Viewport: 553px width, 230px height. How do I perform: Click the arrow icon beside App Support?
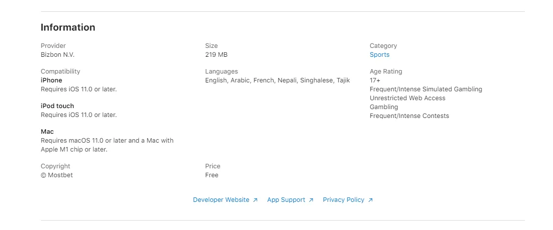(311, 200)
